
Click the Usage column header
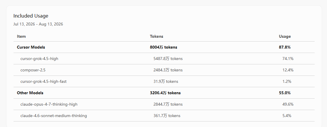pos(285,36)
